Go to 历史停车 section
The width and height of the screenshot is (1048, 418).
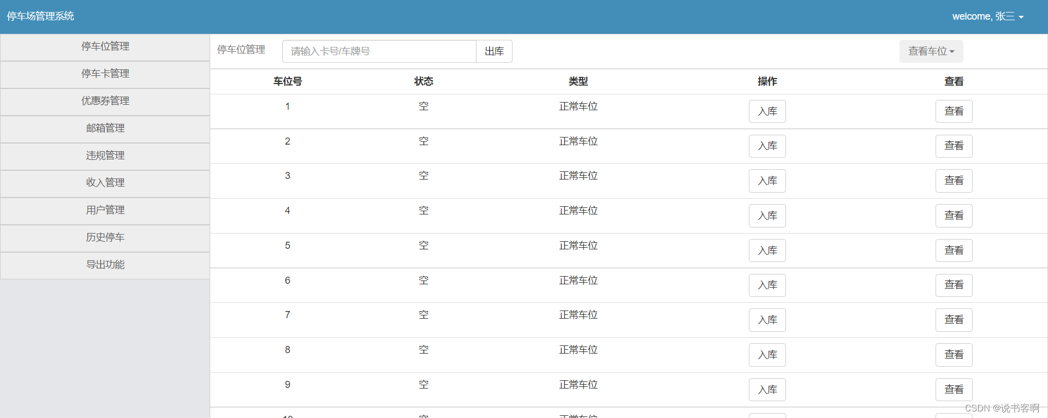pos(105,238)
